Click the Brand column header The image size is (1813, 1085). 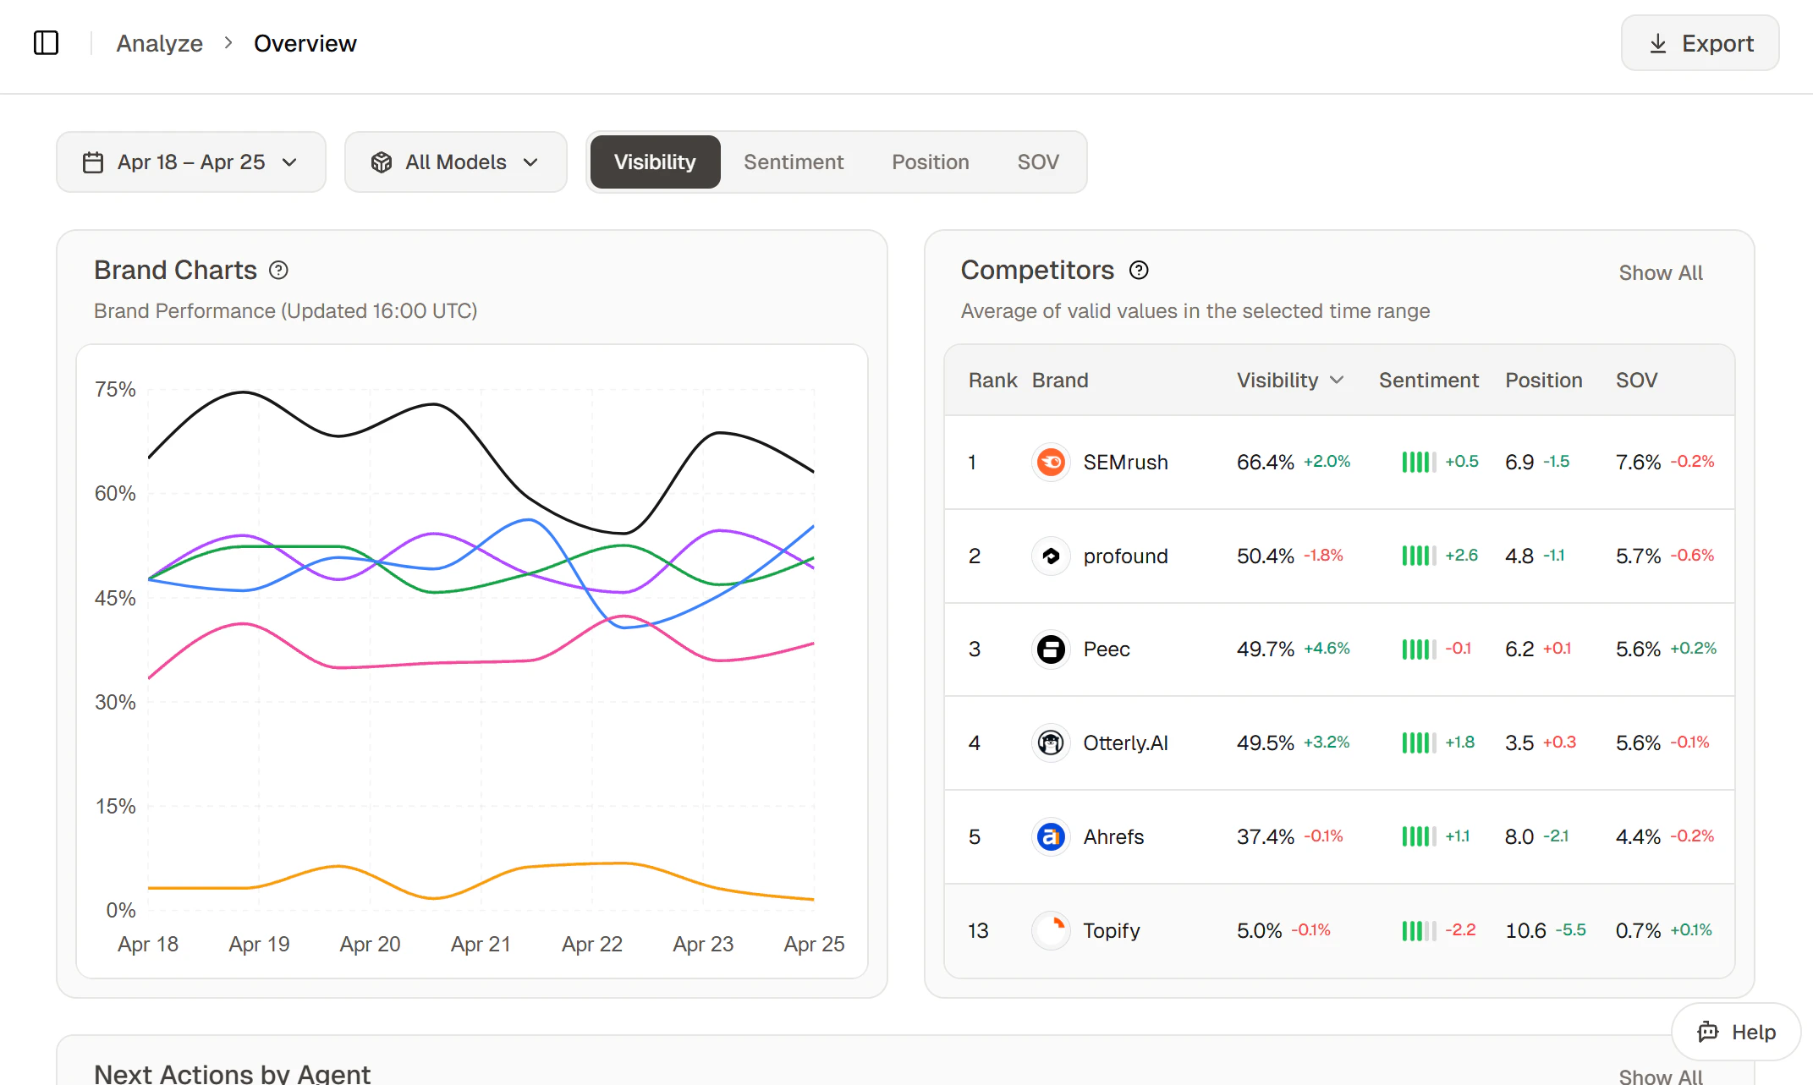(x=1060, y=381)
